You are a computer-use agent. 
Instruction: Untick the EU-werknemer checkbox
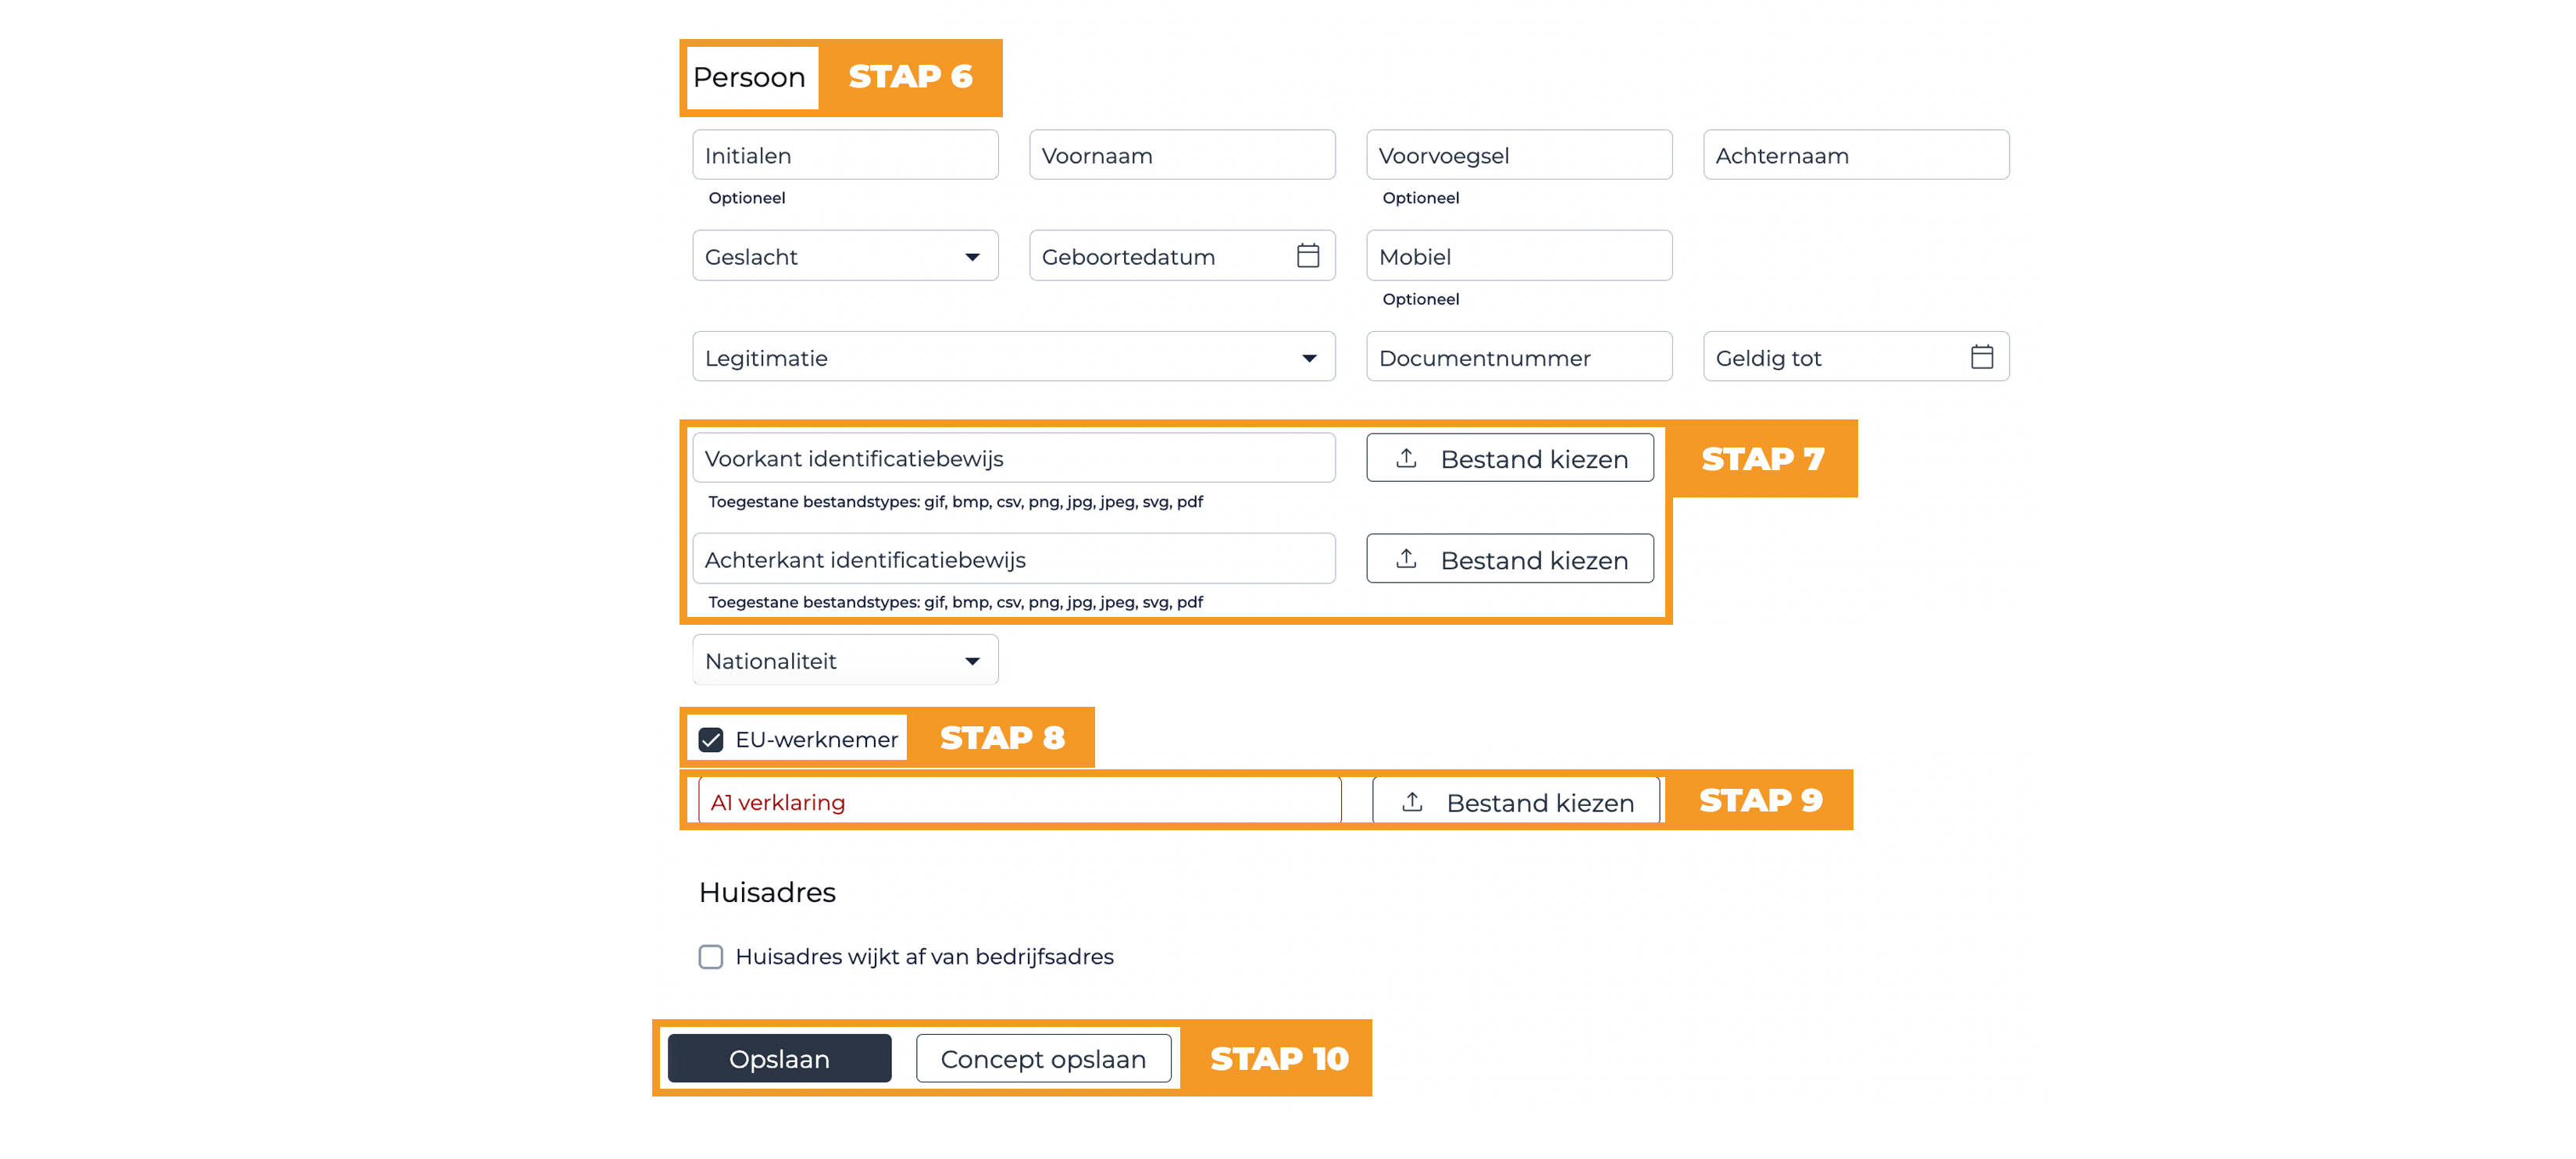[x=710, y=740]
